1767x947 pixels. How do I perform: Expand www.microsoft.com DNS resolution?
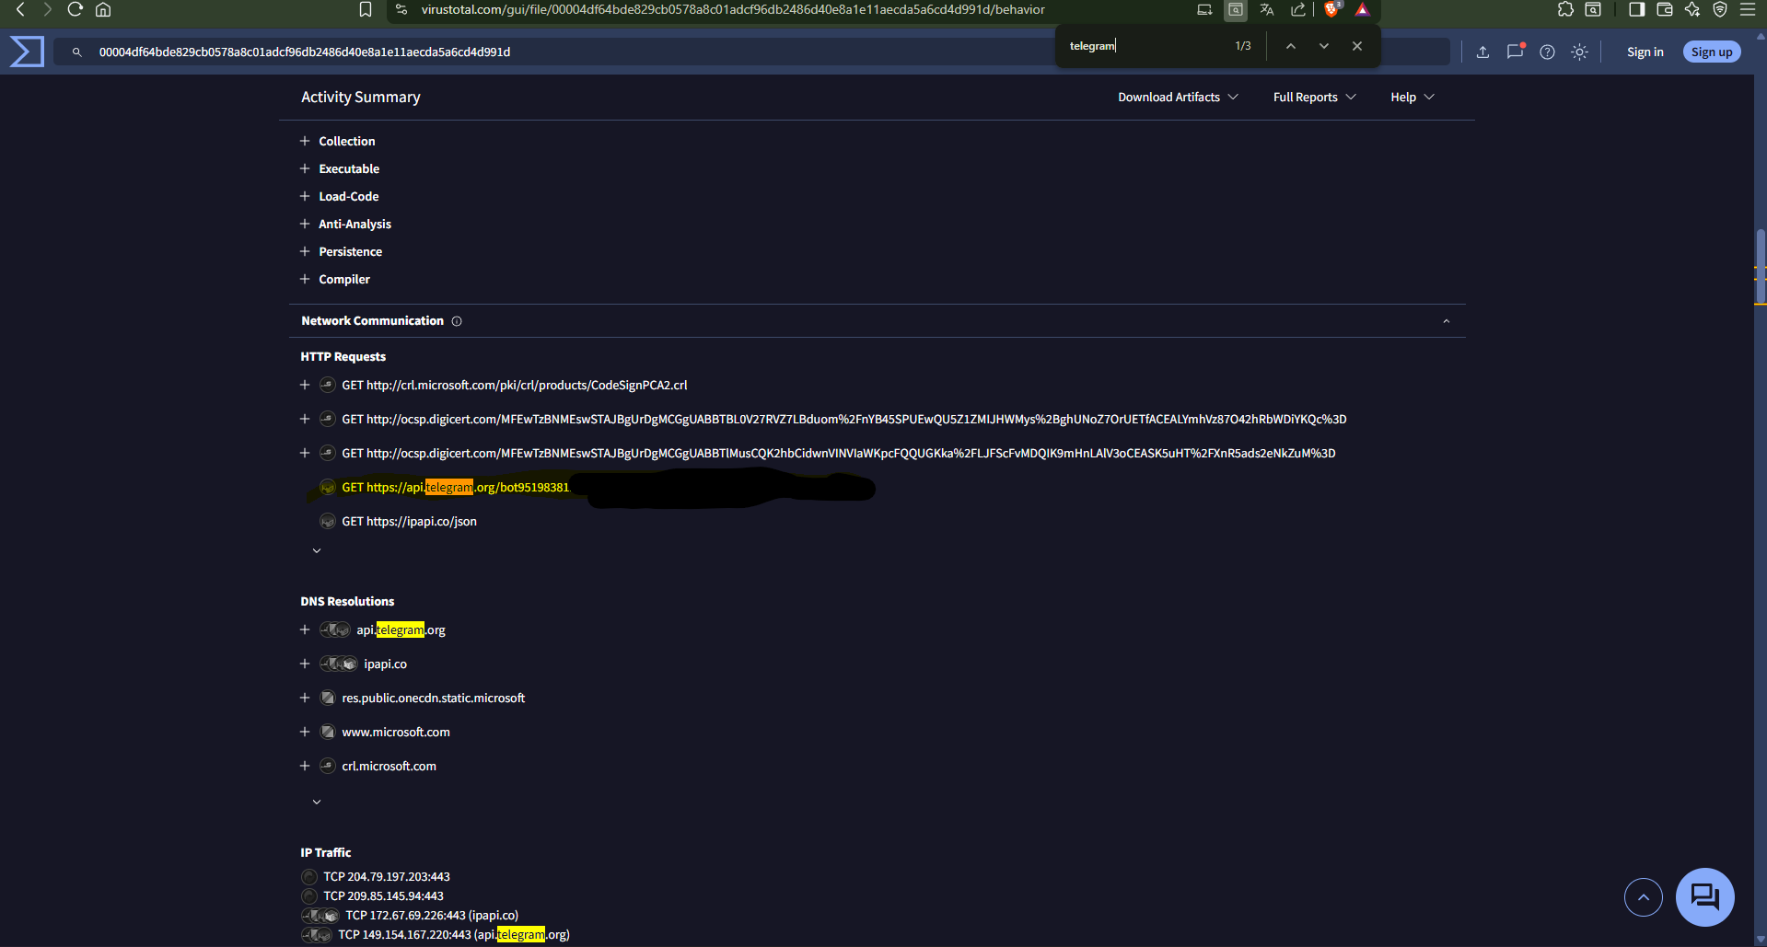coord(305,732)
